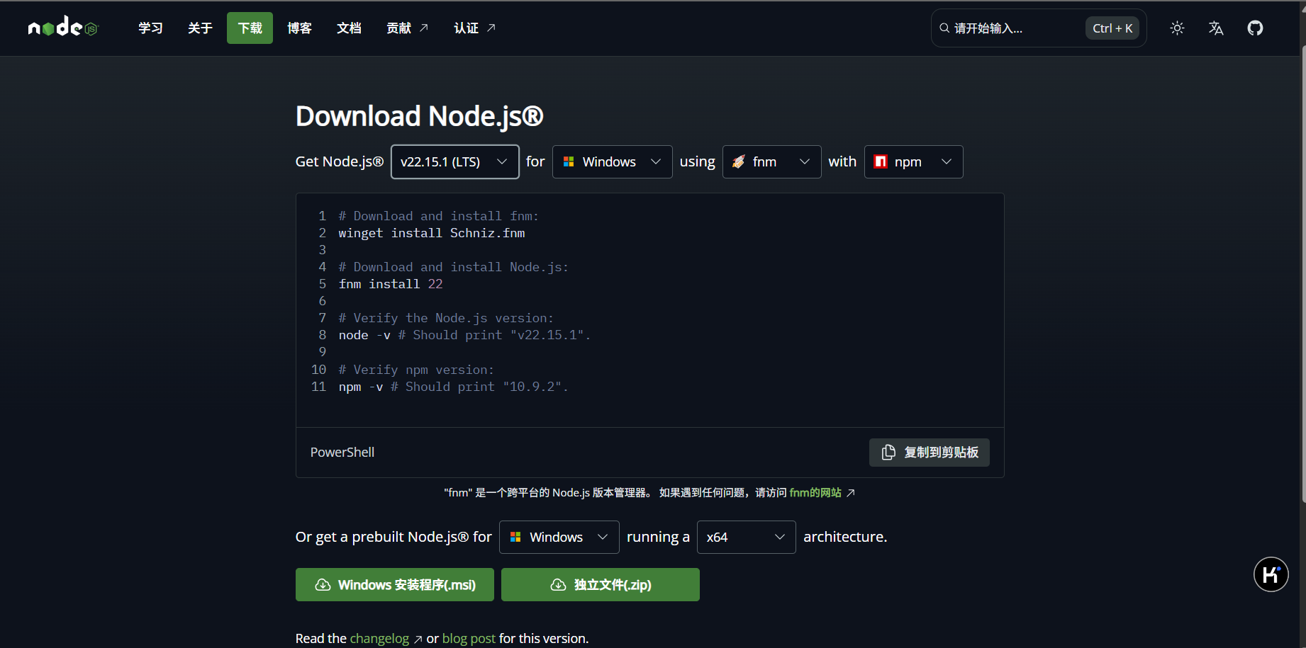Click the floating K assistant icon

point(1271,574)
